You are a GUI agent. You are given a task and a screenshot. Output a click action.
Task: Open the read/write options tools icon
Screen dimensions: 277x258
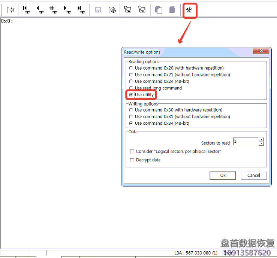(x=189, y=10)
